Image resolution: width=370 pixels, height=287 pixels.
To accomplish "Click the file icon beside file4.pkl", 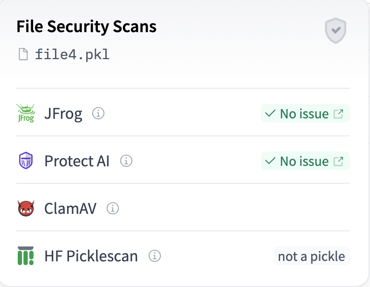I will pos(23,55).
